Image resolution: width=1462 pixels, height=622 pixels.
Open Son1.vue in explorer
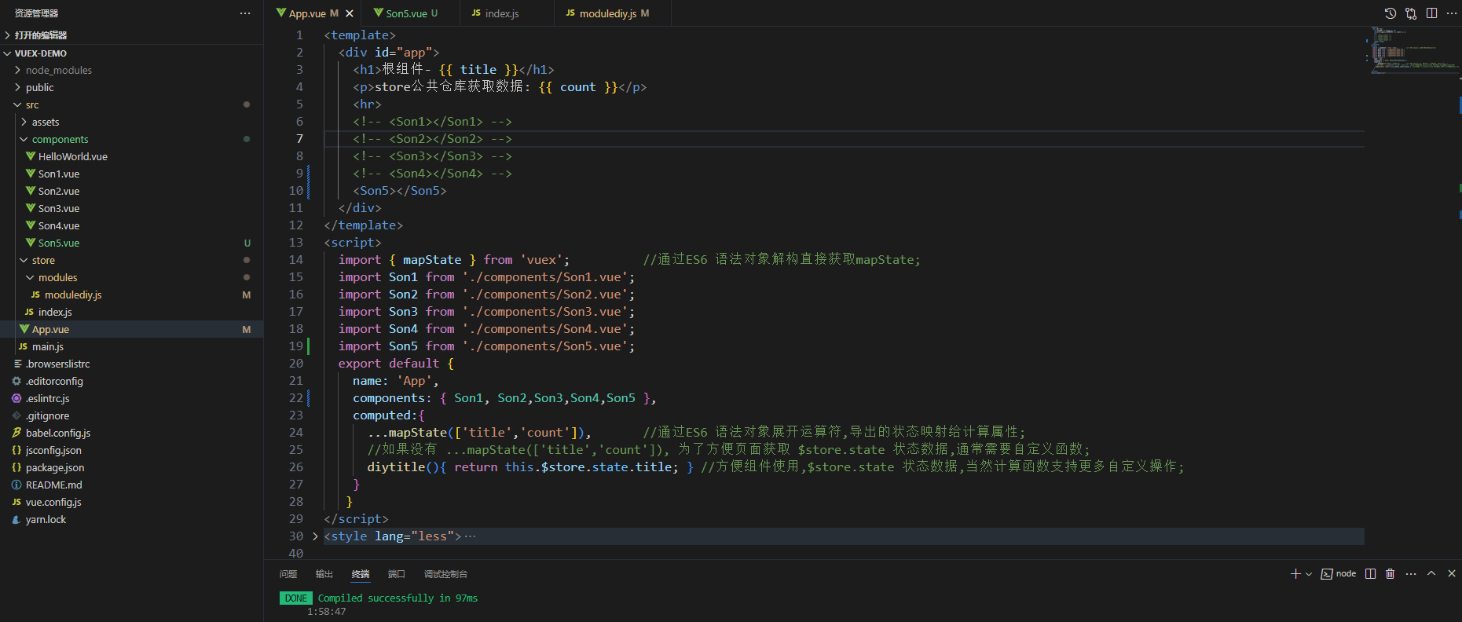tap(131, 174)
